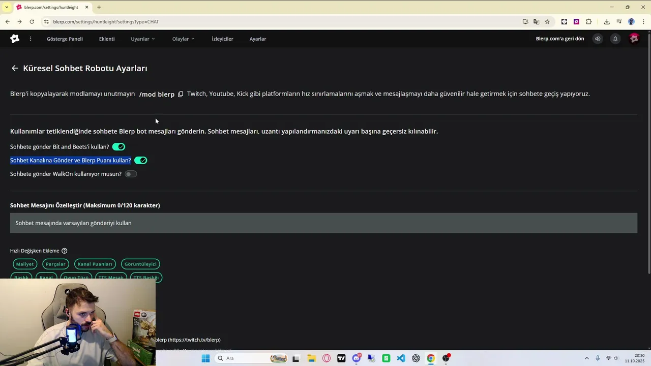This screenshot has height=366, width=651.
Task: Click the translate page icon in address bar
Action: click(536, 22)
